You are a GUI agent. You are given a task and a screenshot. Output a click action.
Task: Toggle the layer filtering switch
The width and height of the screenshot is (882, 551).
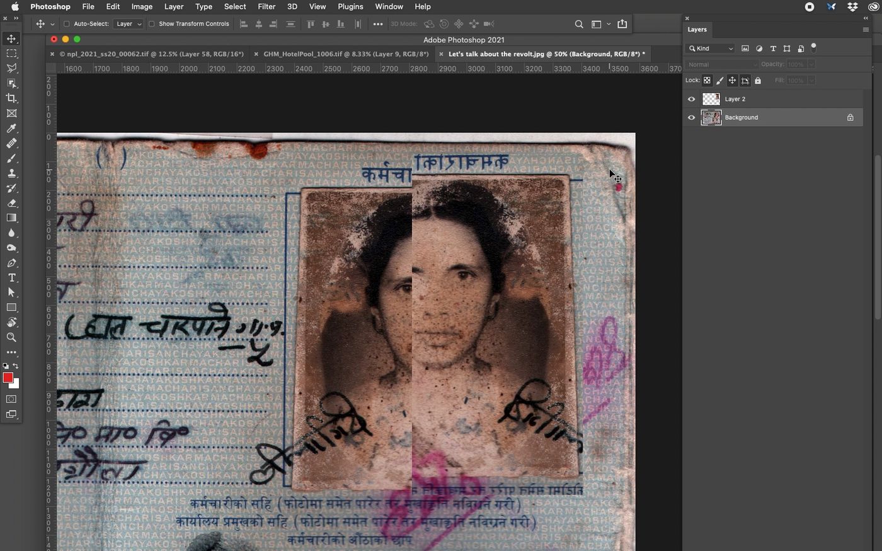click(813, 47)
